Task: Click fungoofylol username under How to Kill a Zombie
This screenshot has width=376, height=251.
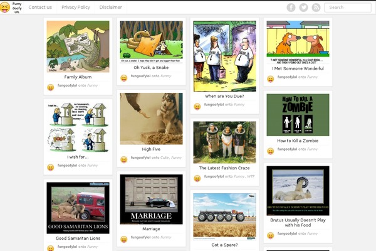Action: 287,149
